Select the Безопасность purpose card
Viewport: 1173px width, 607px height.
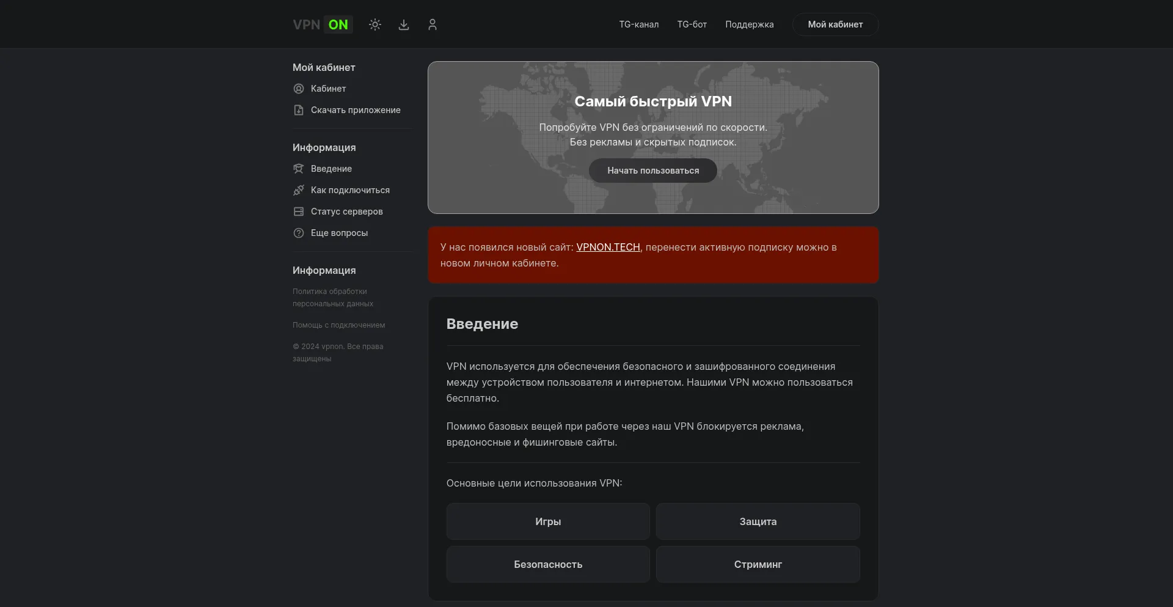tap(548, 564)
